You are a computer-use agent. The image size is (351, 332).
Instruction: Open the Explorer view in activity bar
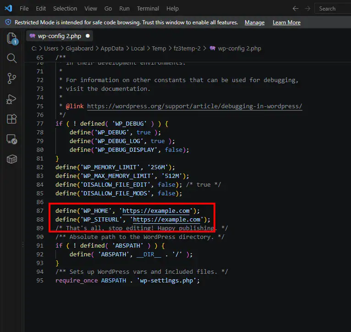[12, 39]
